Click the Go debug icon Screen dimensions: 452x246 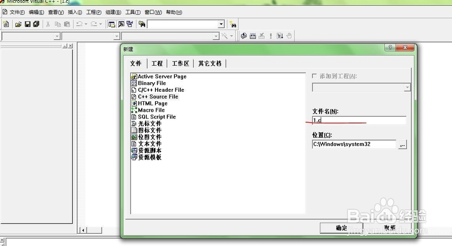[280, 36]
